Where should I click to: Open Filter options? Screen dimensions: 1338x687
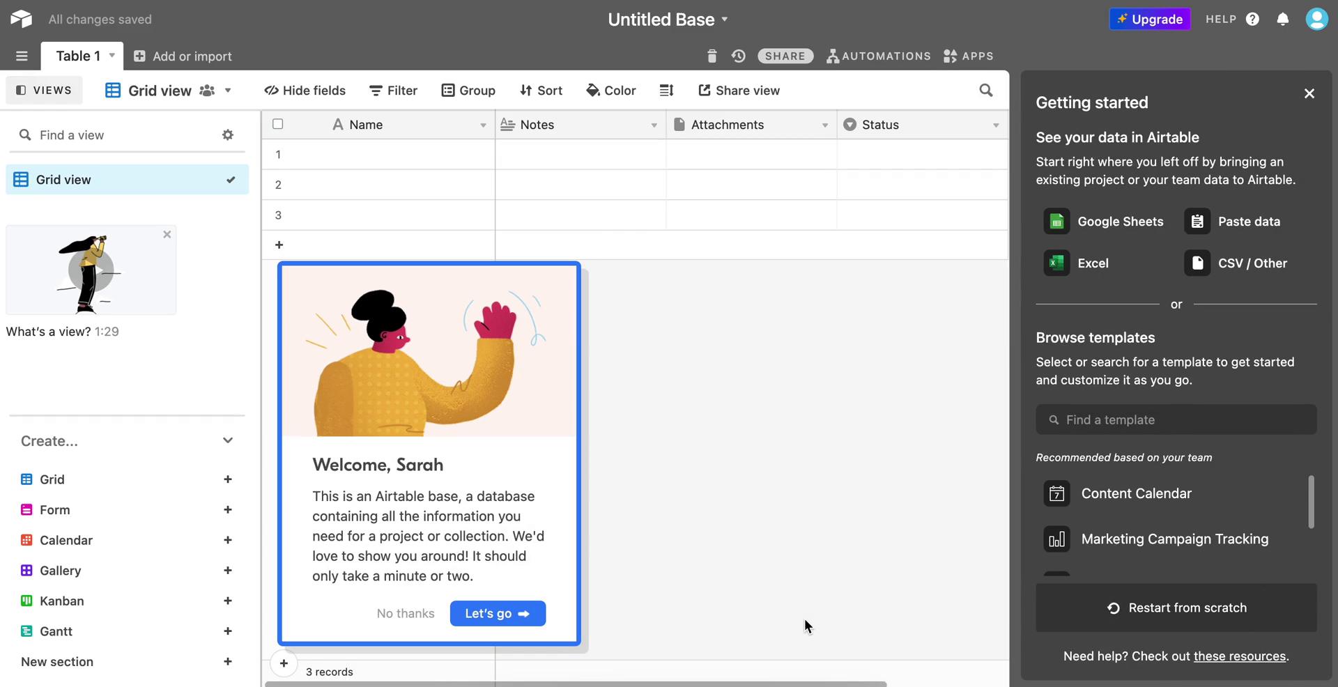pos(393,91)
